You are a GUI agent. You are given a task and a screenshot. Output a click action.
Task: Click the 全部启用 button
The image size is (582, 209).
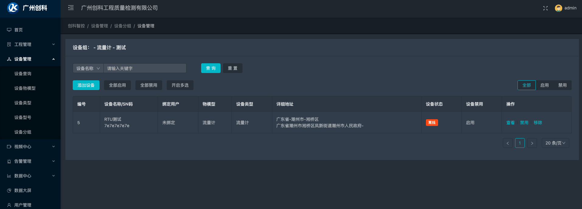[117, 85]
